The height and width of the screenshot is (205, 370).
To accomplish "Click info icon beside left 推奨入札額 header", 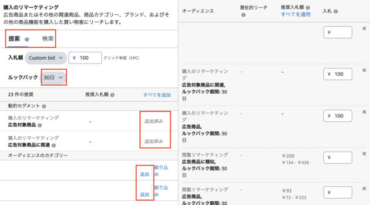I will (112, 95).
